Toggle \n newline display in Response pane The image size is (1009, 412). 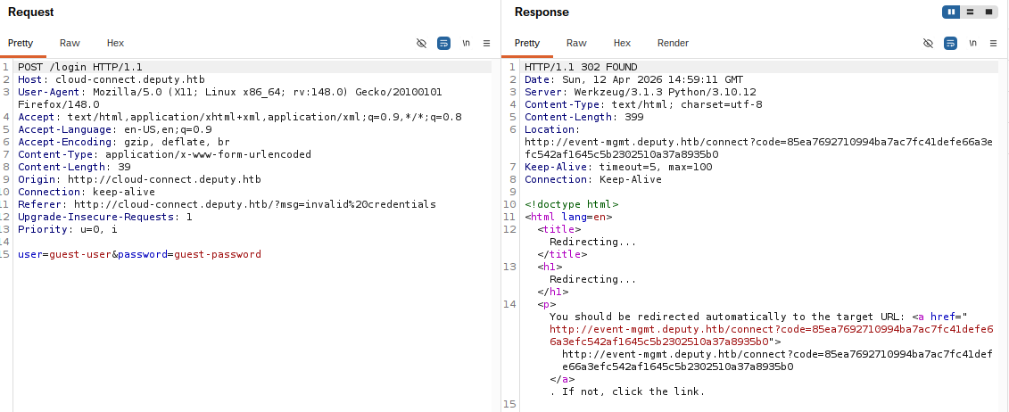[x=973, y=43]
